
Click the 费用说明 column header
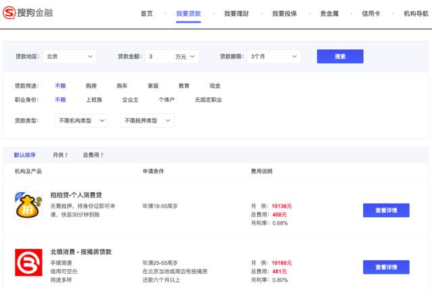[261, 171]
